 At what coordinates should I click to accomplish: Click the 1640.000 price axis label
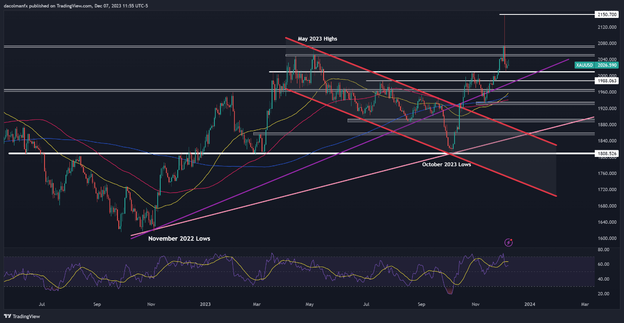point(607,222)
